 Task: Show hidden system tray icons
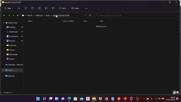tap(144, 99)
